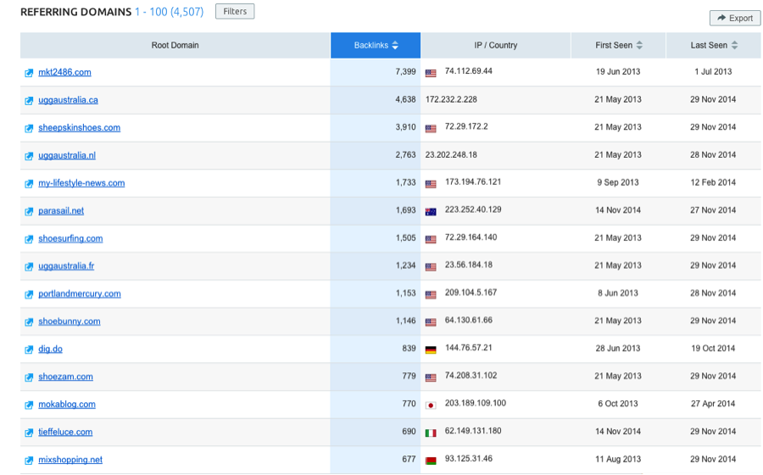Open external link icon for dig.do
763x475 pixels.
(x=29, y=350)
